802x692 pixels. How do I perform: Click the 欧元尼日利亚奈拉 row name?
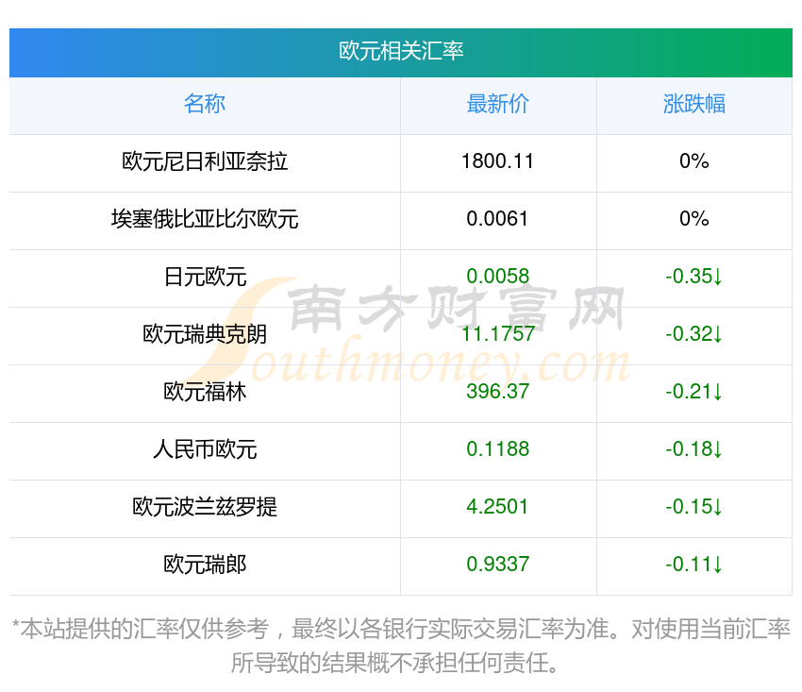pos(205,161)
